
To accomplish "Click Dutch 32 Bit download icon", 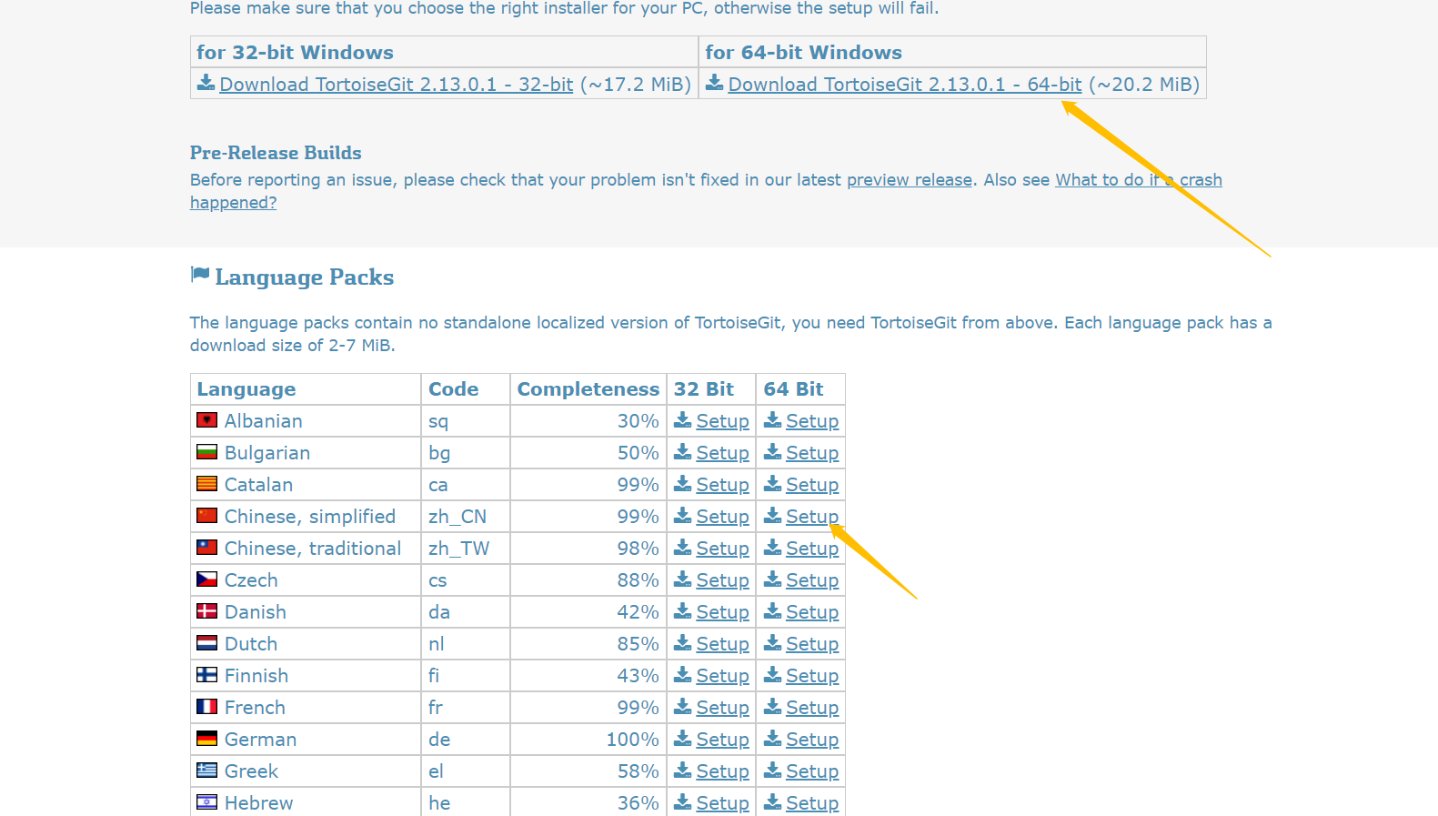I will coord(683,642).
